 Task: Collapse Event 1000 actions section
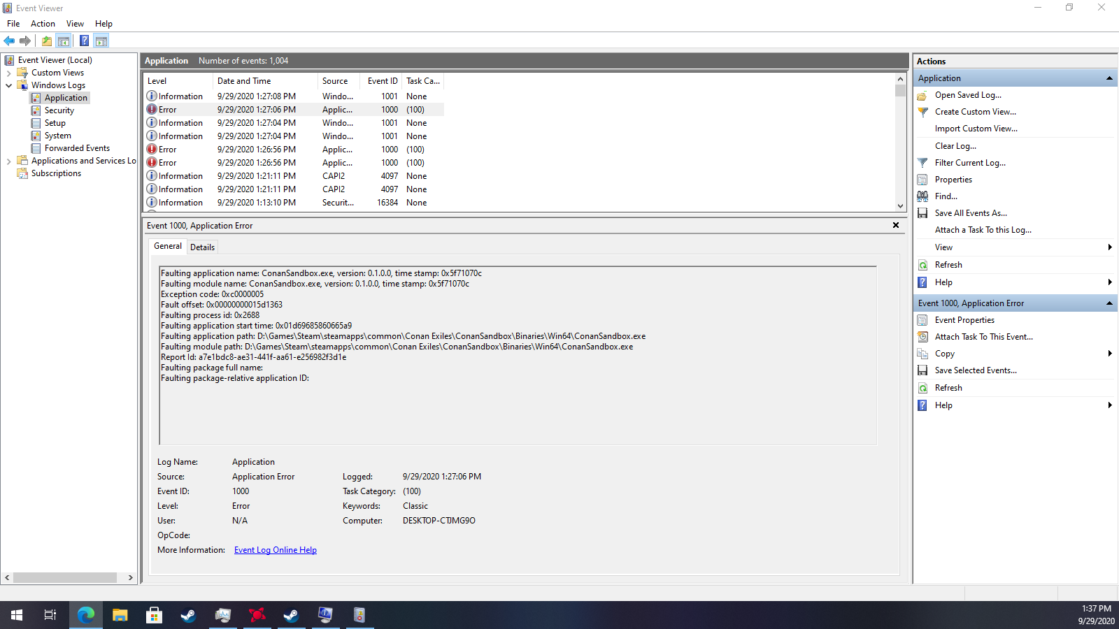[x=1109, y=303]
